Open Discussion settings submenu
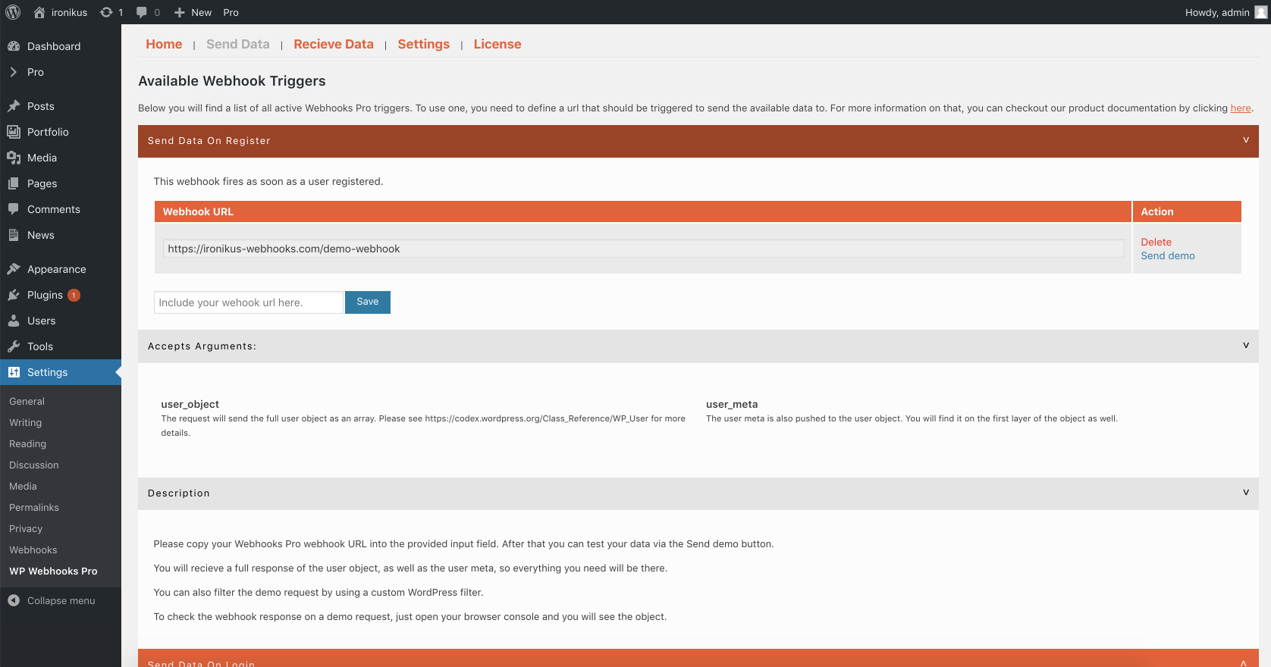The height and width of the screenshot is (667, 1271). (x=33, y=465)
